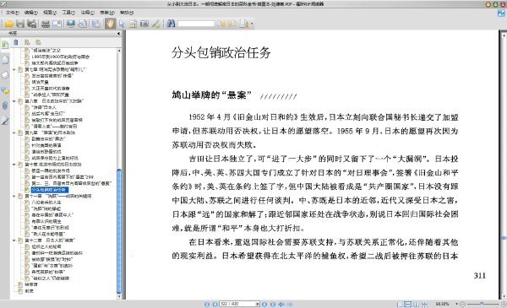This screenshot has width=507, height=308.
Task: Pick the green pen-shaped toolbar icon
Action: (x=155, y=24)
